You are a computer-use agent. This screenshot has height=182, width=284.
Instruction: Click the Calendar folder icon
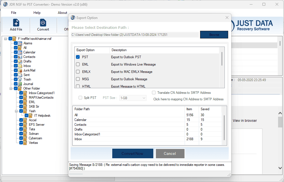click(x=20, y=52)
